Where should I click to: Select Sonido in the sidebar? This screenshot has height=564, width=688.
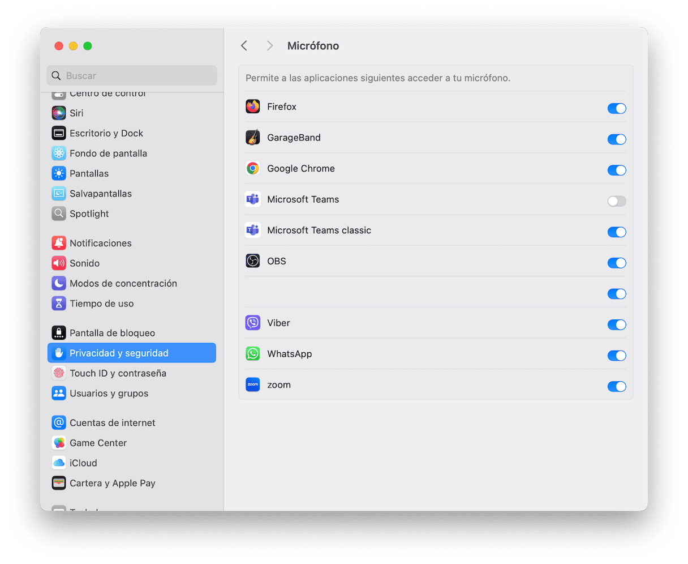[x=84, y=263]
